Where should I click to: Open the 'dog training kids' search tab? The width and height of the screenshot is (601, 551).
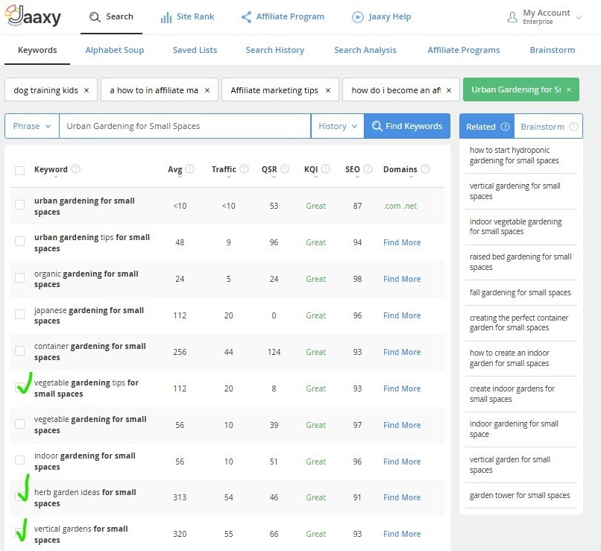[45, 90]
